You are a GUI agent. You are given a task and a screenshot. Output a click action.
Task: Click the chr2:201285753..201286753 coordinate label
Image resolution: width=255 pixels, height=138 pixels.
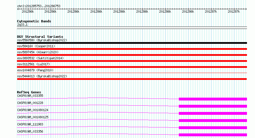[x=39, y=6]
